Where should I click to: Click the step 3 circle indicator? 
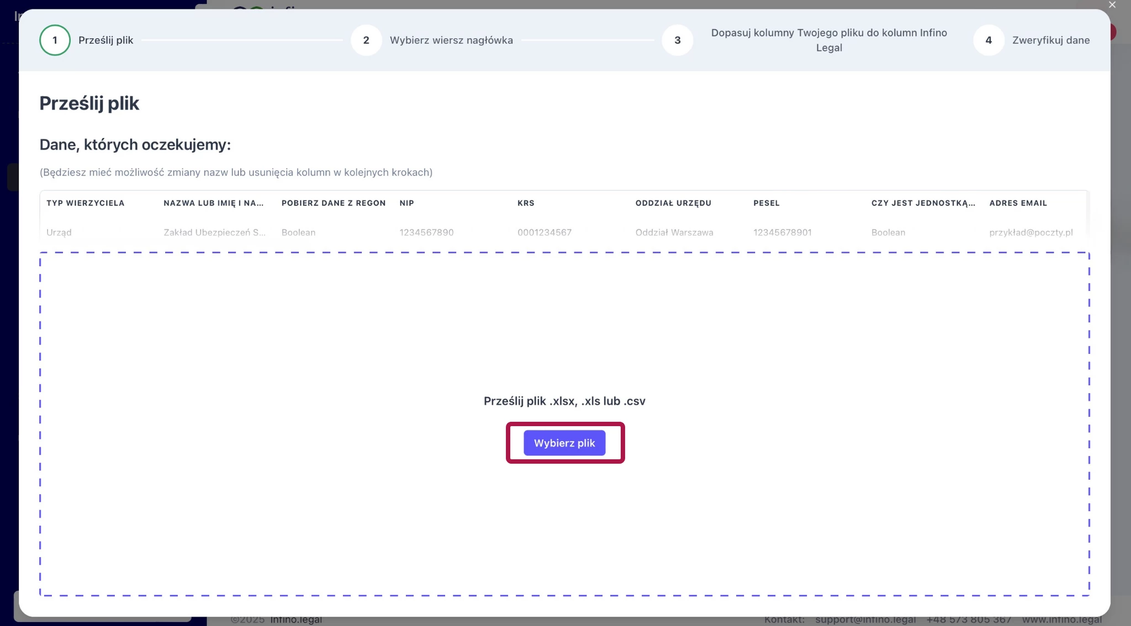[x=678, y=40]
